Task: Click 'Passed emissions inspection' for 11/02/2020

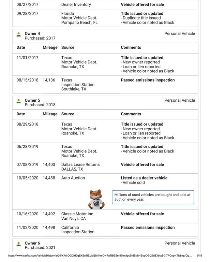Action: coord(148,228)
